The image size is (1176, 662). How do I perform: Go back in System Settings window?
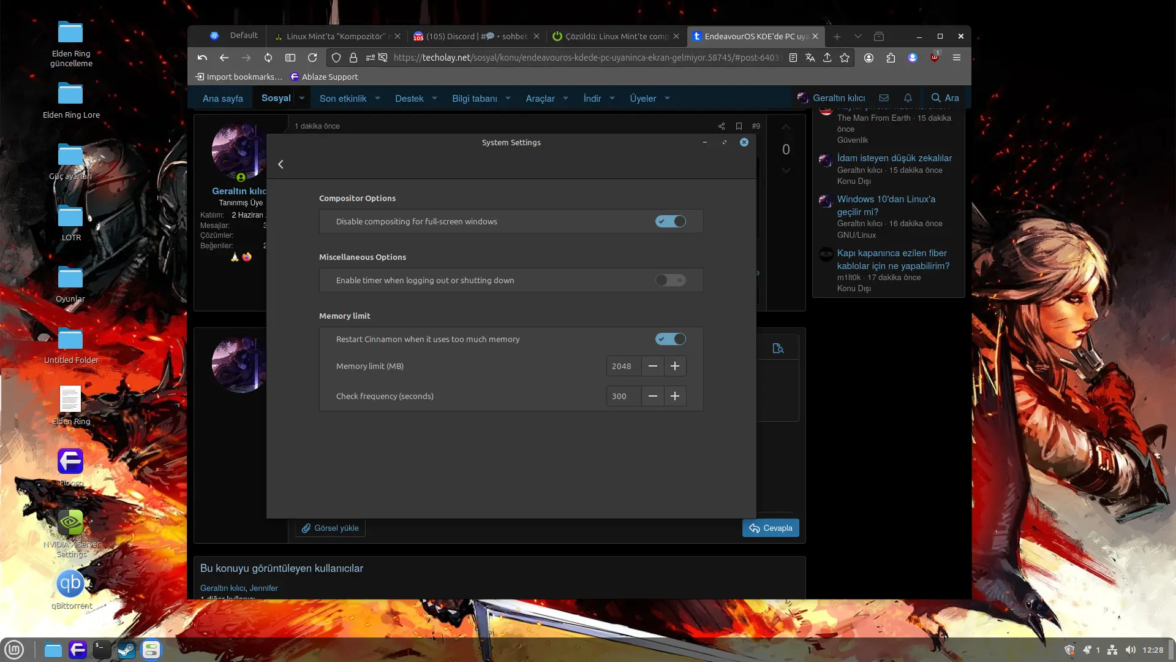click(281, 164)
